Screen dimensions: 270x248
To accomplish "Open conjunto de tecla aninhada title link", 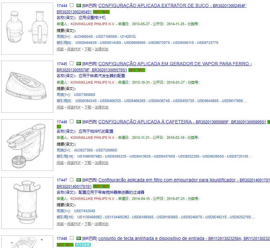I will point(184,238).
